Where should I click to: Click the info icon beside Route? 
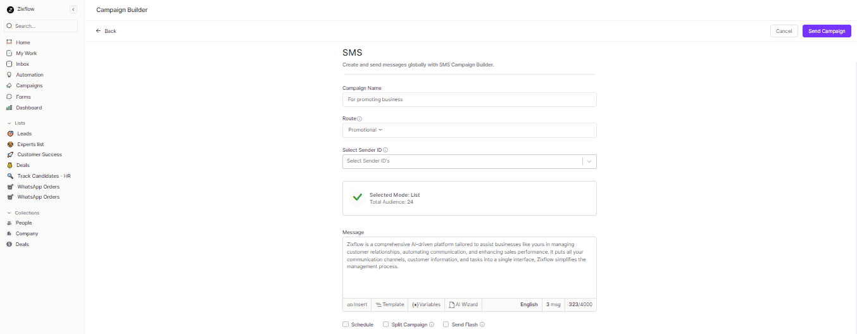pyautogui.click(x=360, y=119)
